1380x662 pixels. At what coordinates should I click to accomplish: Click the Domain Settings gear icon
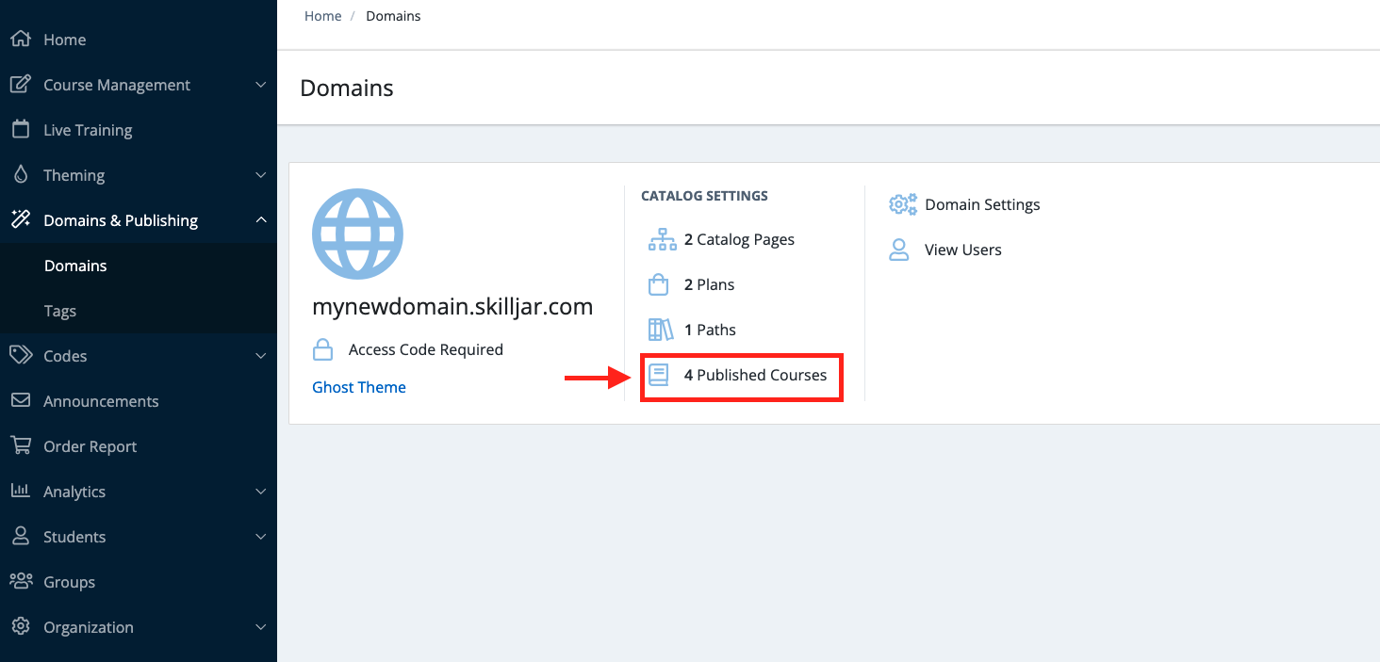tap(902, 204)
